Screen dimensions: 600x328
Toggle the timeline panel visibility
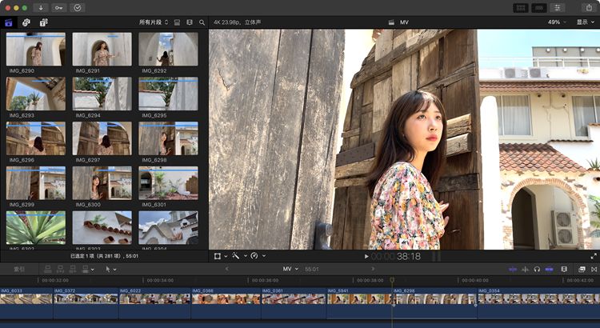tap(539, 7)
